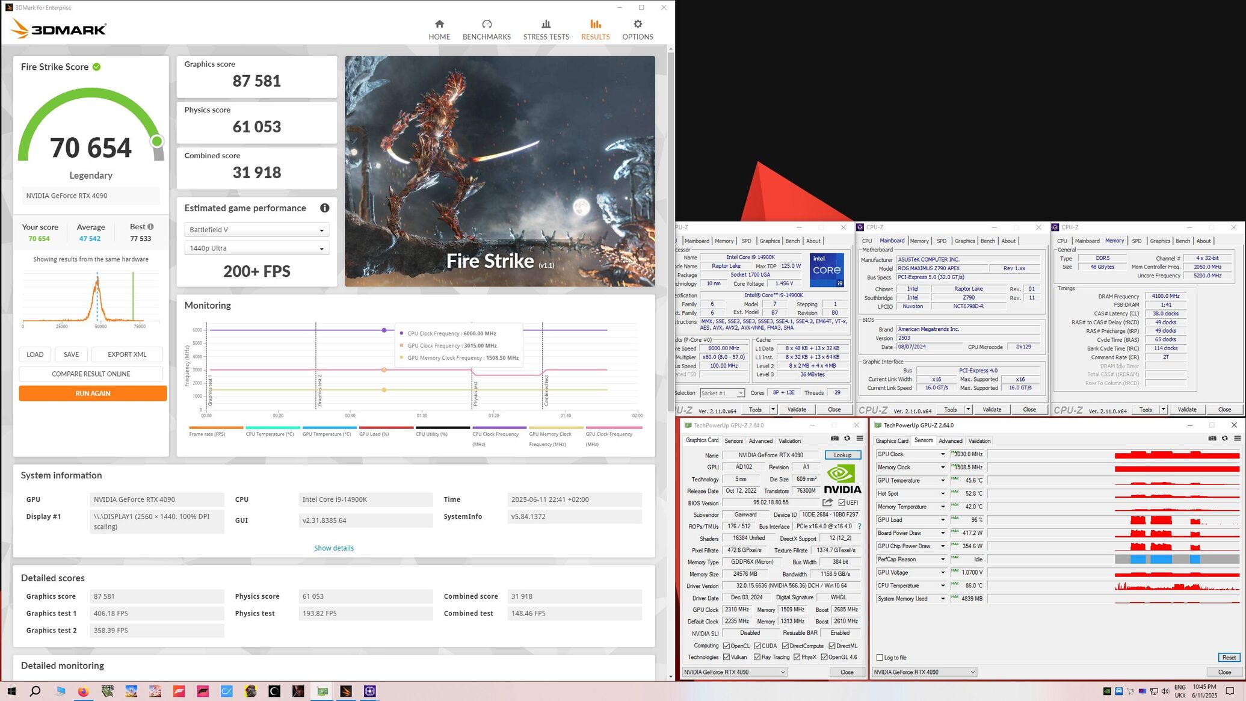The height and width of the screenshot is (701, 1246).
Task: Open PerfCap Reason sensor dropdown
Action: pyautogui.click(x=942, y=560)
